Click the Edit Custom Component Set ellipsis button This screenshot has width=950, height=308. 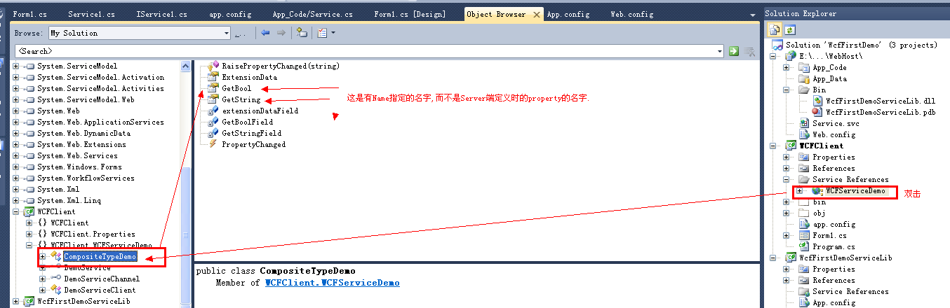point(239,33)
